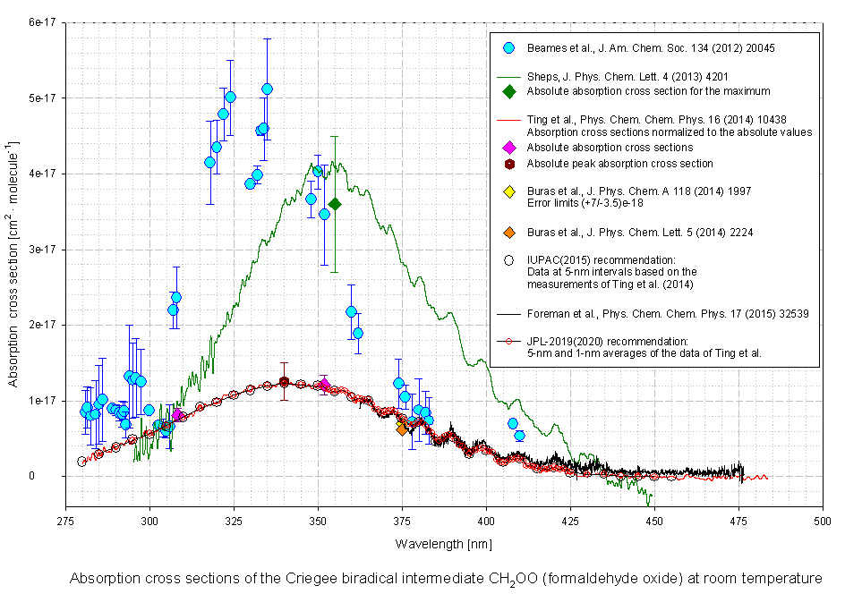Click the green diamond legend marker
This screenshot has width=845, height=594.
508,91
